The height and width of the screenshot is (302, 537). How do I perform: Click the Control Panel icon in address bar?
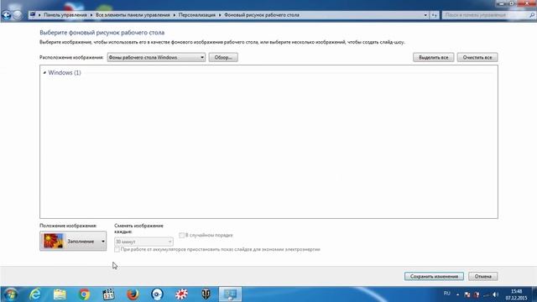[x=33, y=15]
